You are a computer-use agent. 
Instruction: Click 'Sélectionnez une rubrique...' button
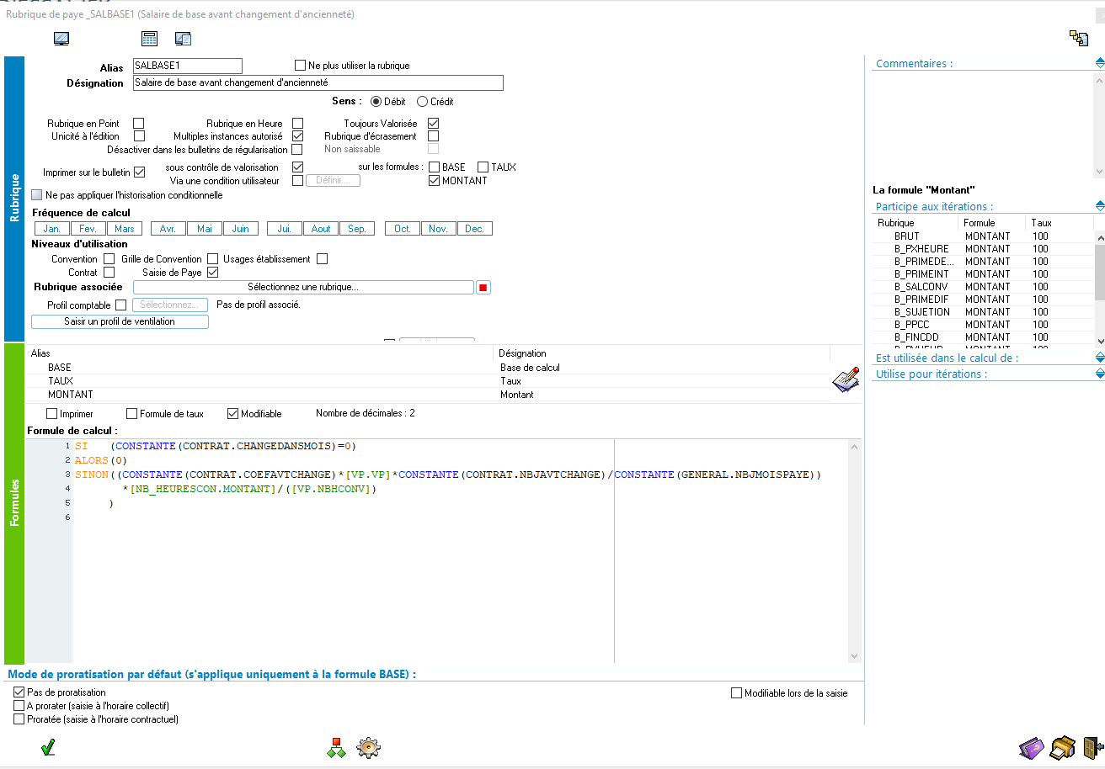pos(303,288)
